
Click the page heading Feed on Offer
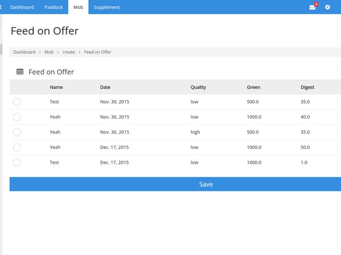(44, 31)
